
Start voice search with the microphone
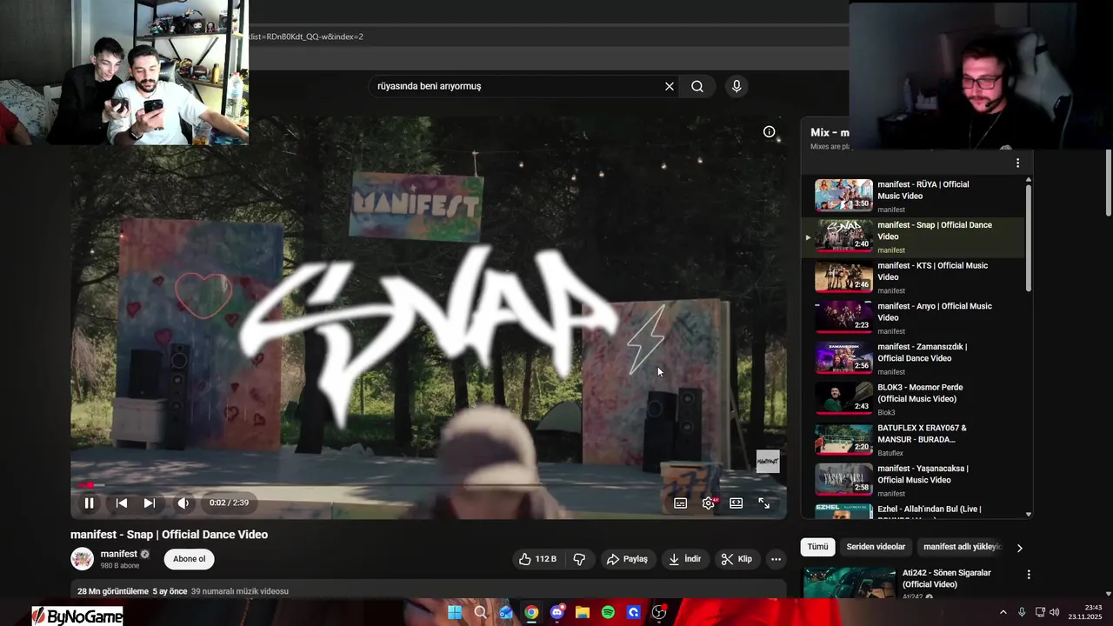coord(736,86)
